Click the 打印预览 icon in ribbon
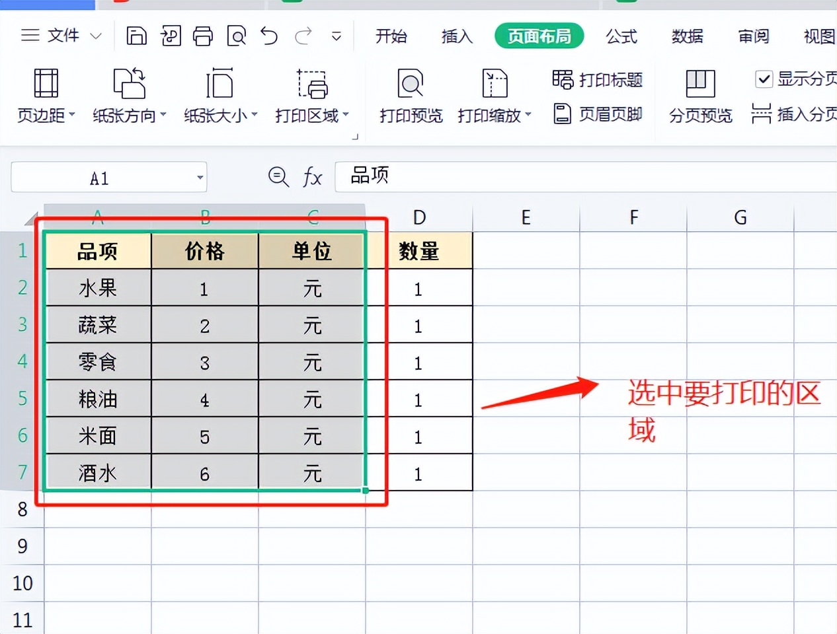 pos(411,83)
